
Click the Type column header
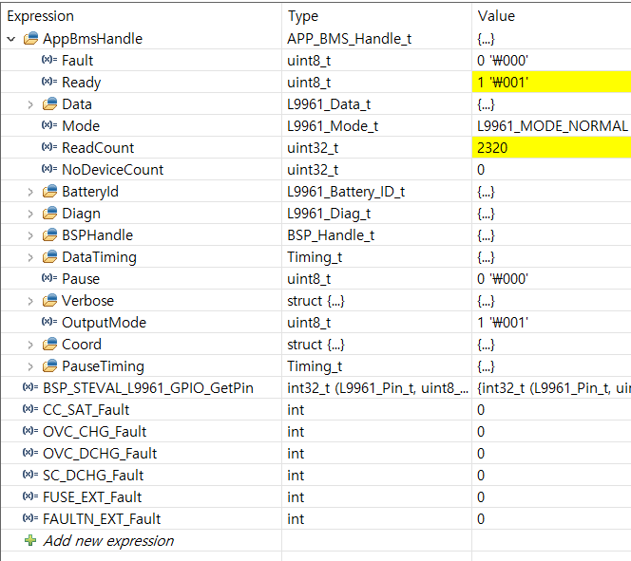click(302, 16)
